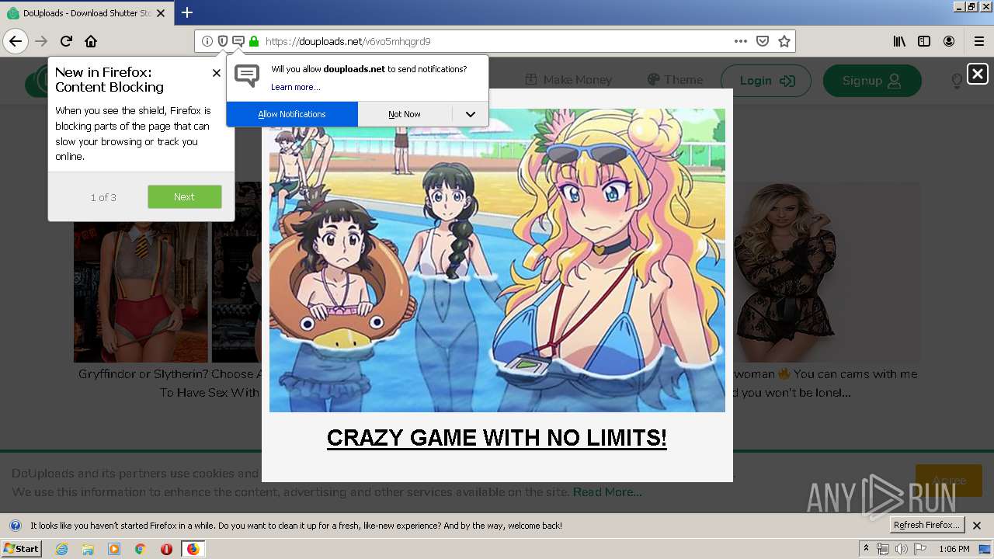The height and width of the screenshot is (559, 994).
Task: Click the notification permission icon in address bar
Action: pos(238,41)
